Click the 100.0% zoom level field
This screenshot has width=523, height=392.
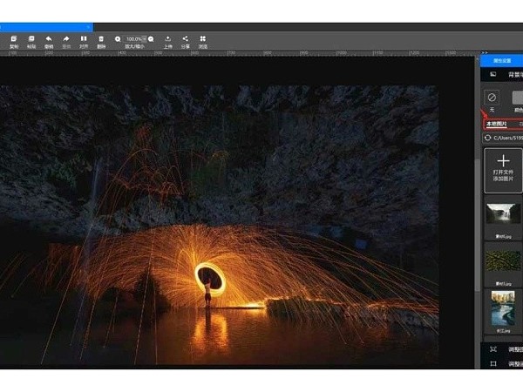tap(135, 39)
